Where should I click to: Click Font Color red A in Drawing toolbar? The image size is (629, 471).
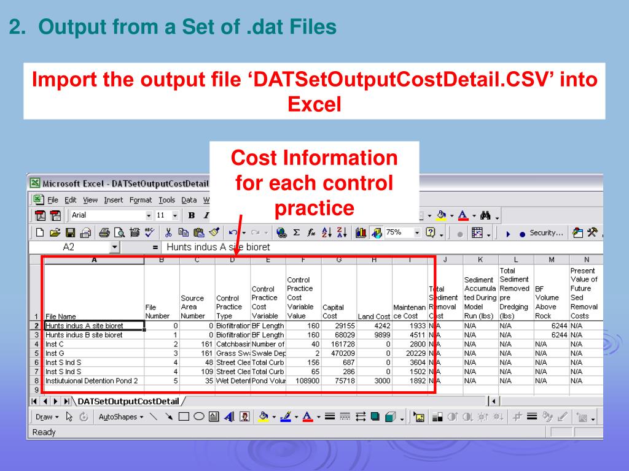307,417
